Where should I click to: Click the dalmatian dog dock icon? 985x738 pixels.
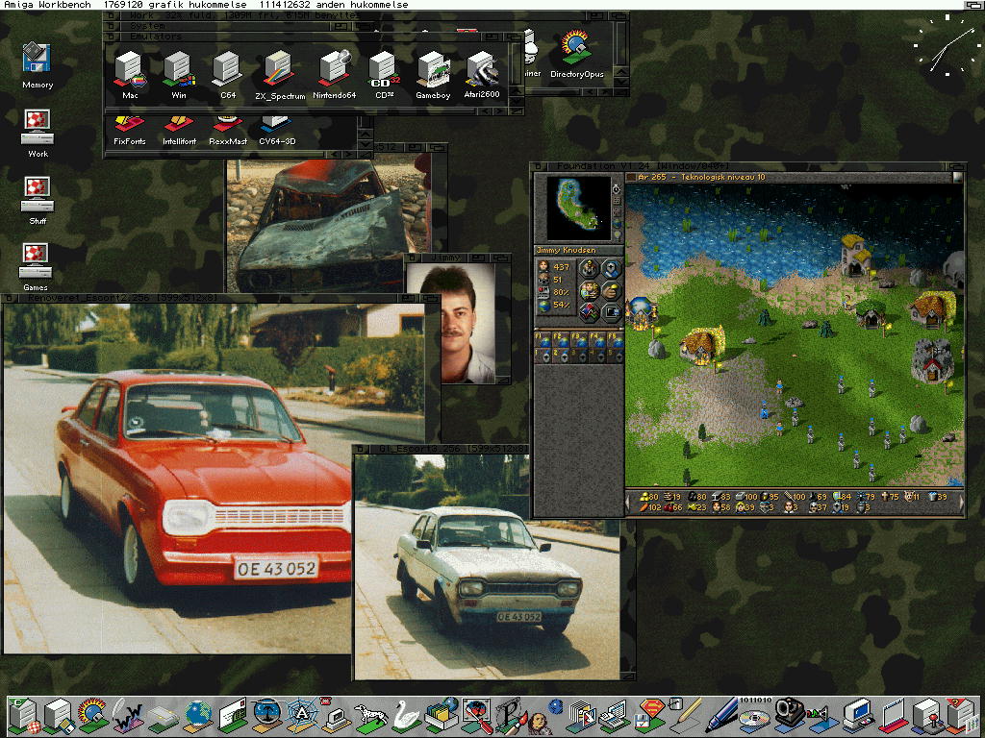(370, 716)
